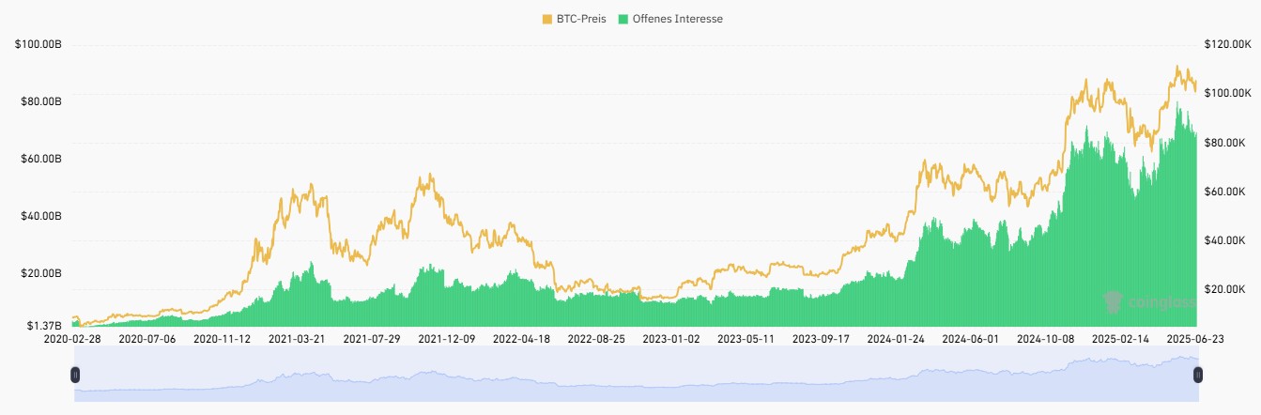Image resolution: width=1261 pixels, height=415 pixels.
Task: Click the $100.00B left axis label
Action: 38,44
